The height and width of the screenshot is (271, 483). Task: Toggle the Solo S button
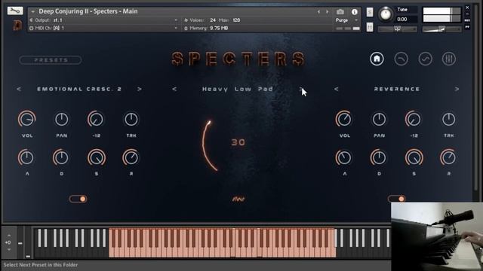(x=370, y=12)
